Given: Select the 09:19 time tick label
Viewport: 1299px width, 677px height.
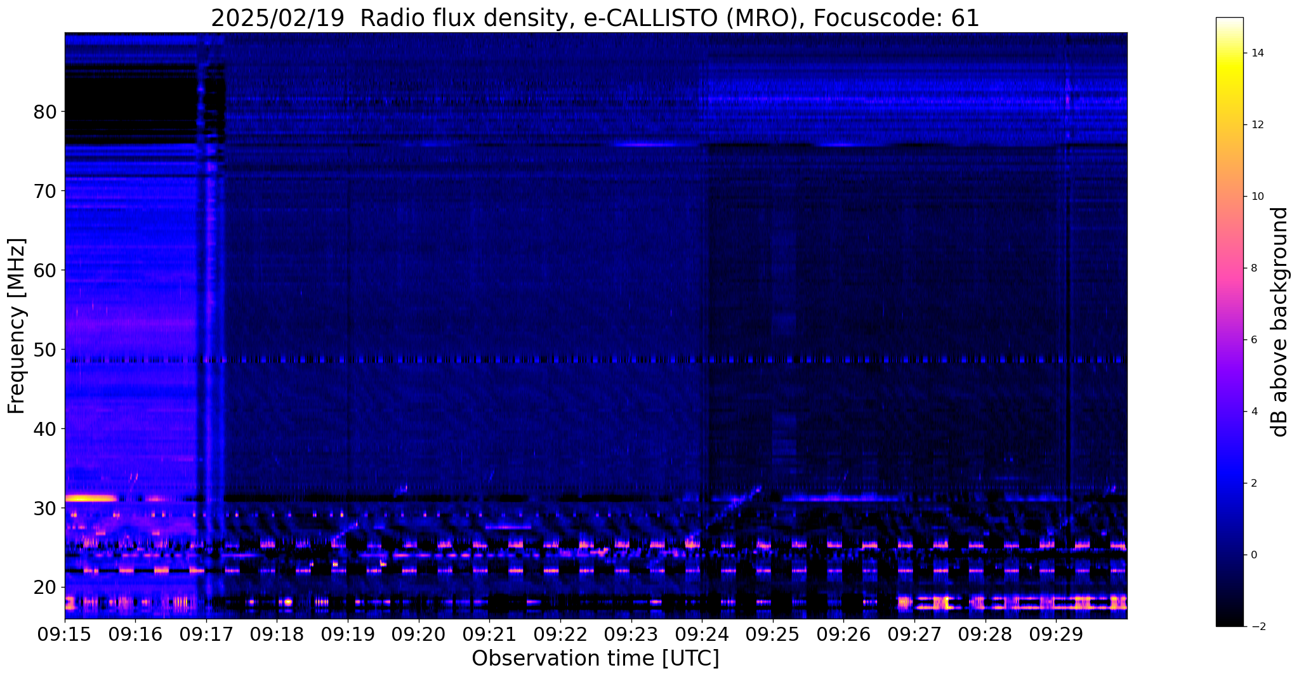Looking at the screenshot, I should (348, 634).
